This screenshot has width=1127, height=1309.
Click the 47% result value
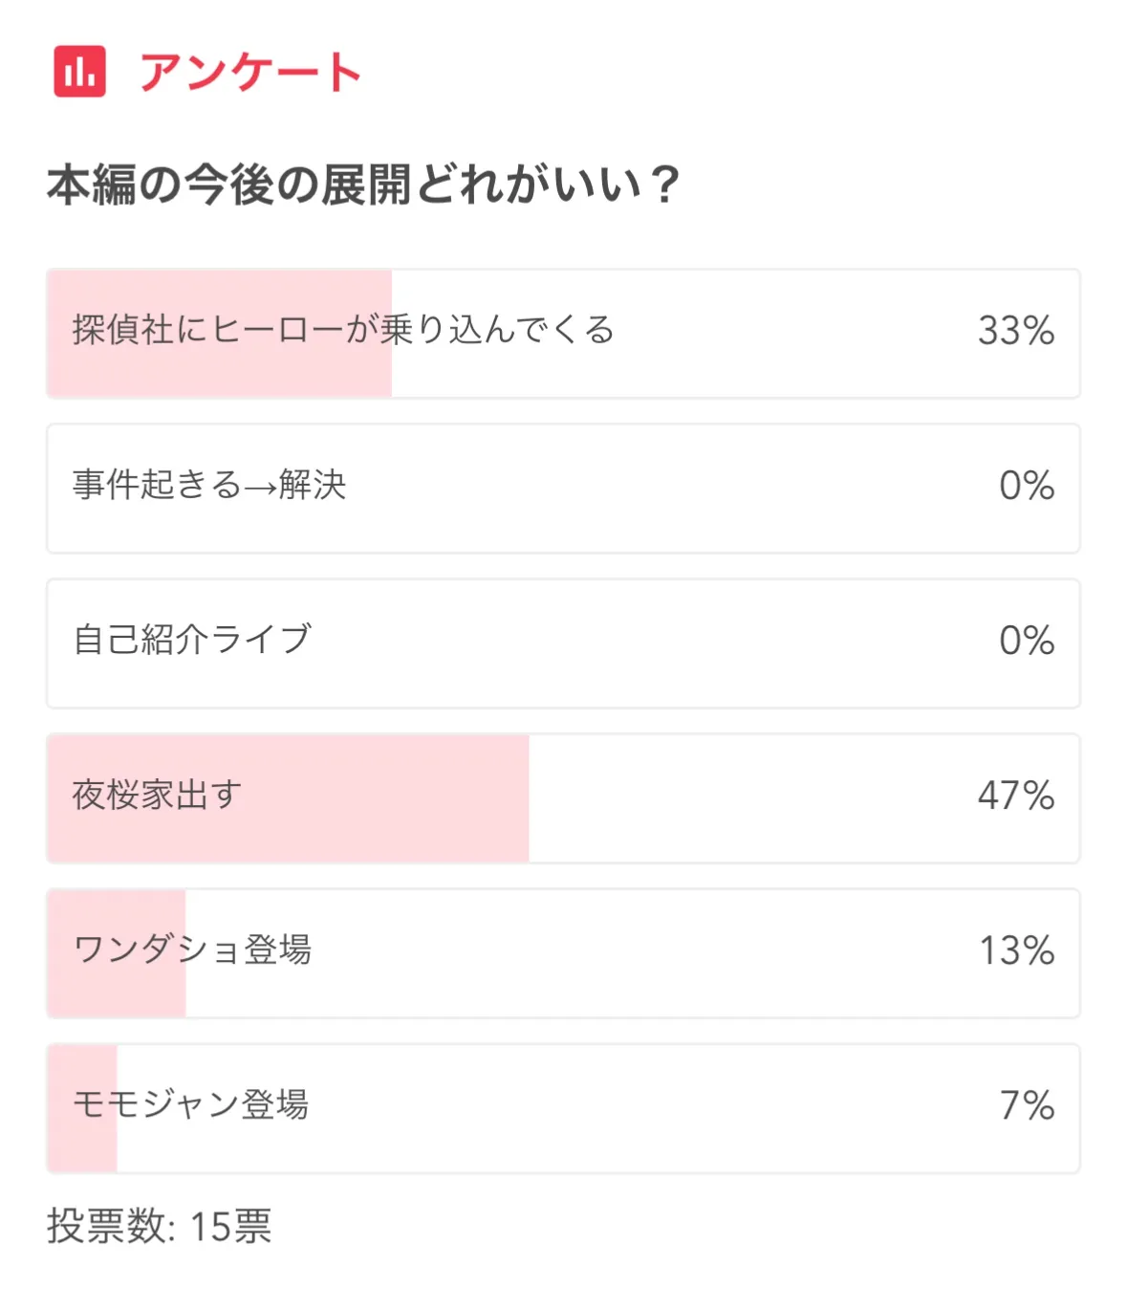tap(1015, 796)
